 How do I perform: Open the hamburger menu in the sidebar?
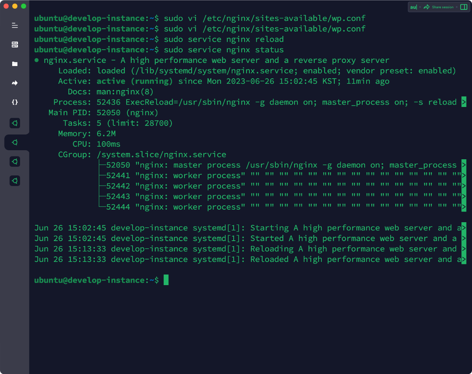click(x=15, y=26)
